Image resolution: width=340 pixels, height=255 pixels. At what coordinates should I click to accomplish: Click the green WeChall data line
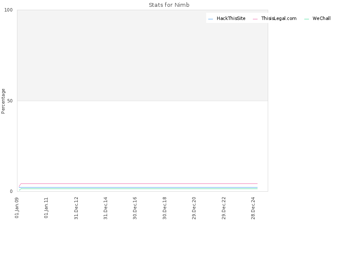point(139,189)
